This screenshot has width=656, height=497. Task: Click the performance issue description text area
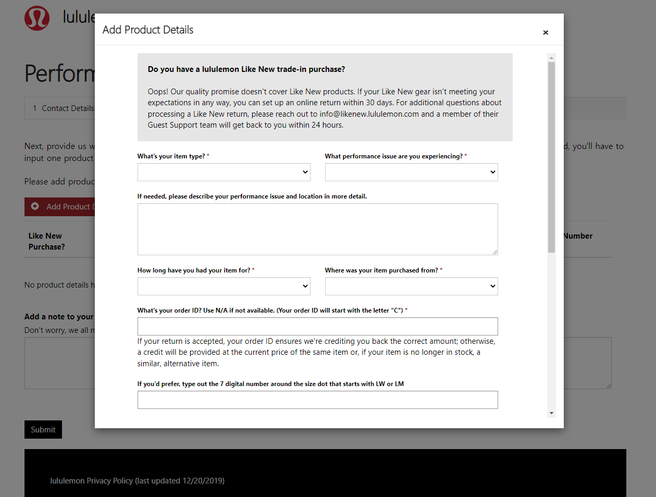click(318, 229)
